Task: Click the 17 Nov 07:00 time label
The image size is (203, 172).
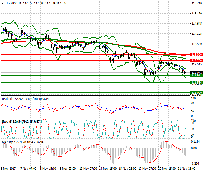Action: pyautogui.click(x=147, y=169)
